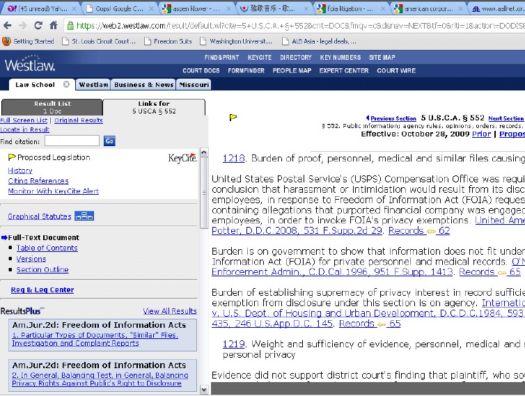Close the Yahoo mail browser tab

pyautogui.click(x=75, y=9)
